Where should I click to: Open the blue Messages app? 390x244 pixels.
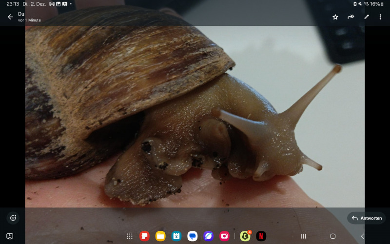(x=193, y=236)
